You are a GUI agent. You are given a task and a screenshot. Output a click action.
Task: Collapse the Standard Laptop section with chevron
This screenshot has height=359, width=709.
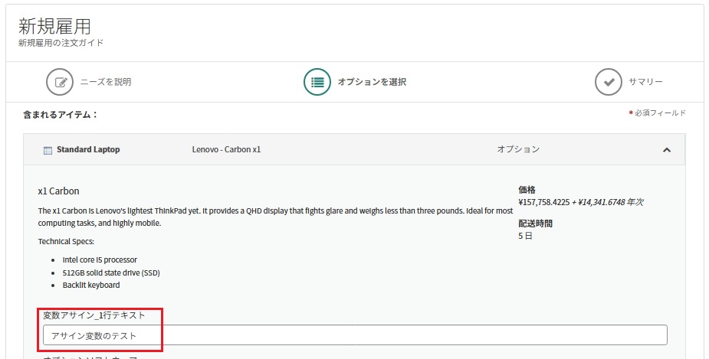click(667, 150)
